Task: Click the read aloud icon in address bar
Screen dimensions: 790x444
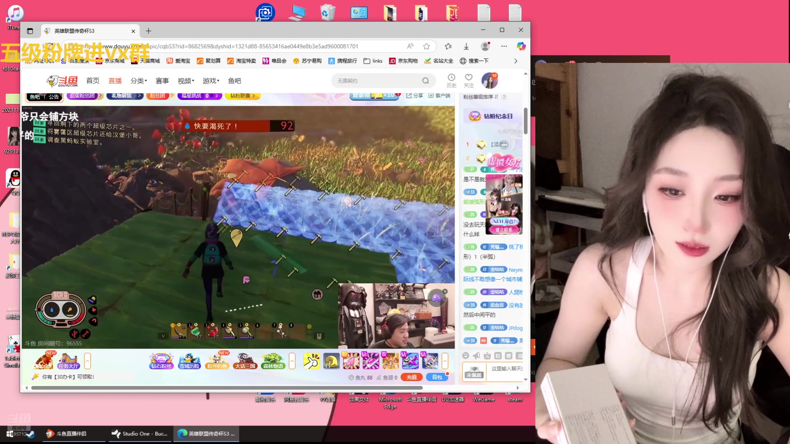Action: click(x=410, y=46)
